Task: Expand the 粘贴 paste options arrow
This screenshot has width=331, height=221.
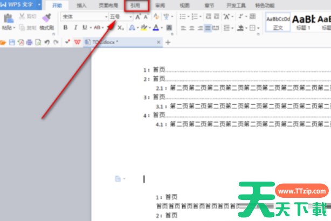Action: pyautogui.click(x=15, y=28)
